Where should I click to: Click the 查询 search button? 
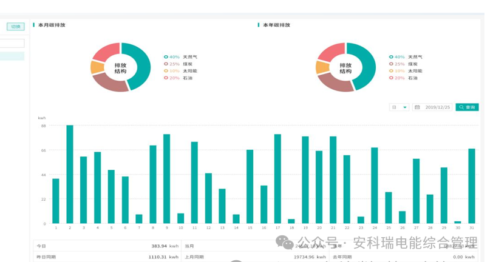point(467,107)
